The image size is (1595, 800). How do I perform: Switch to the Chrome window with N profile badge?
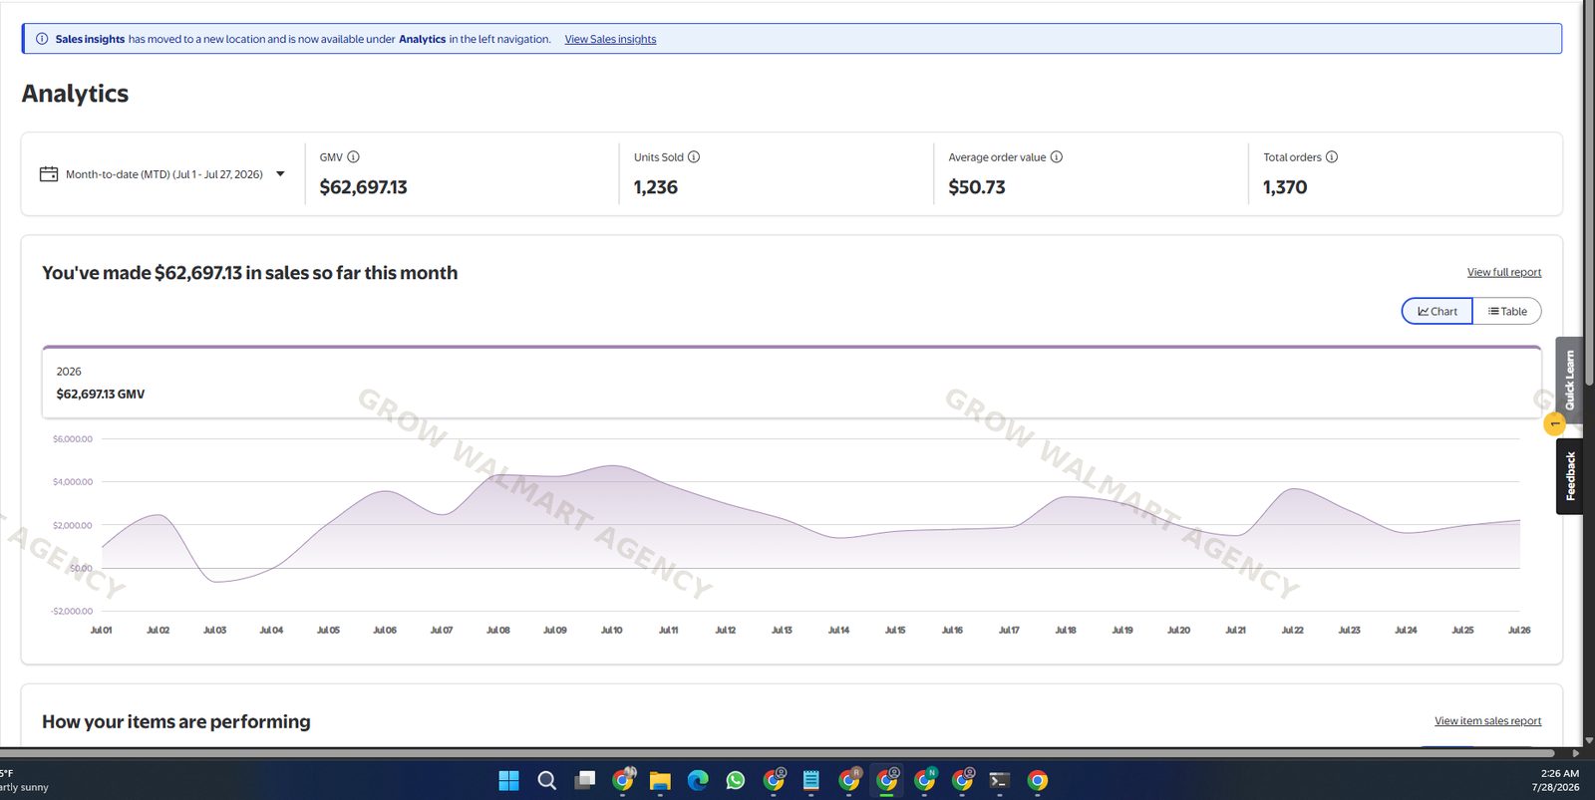(925, 780)
